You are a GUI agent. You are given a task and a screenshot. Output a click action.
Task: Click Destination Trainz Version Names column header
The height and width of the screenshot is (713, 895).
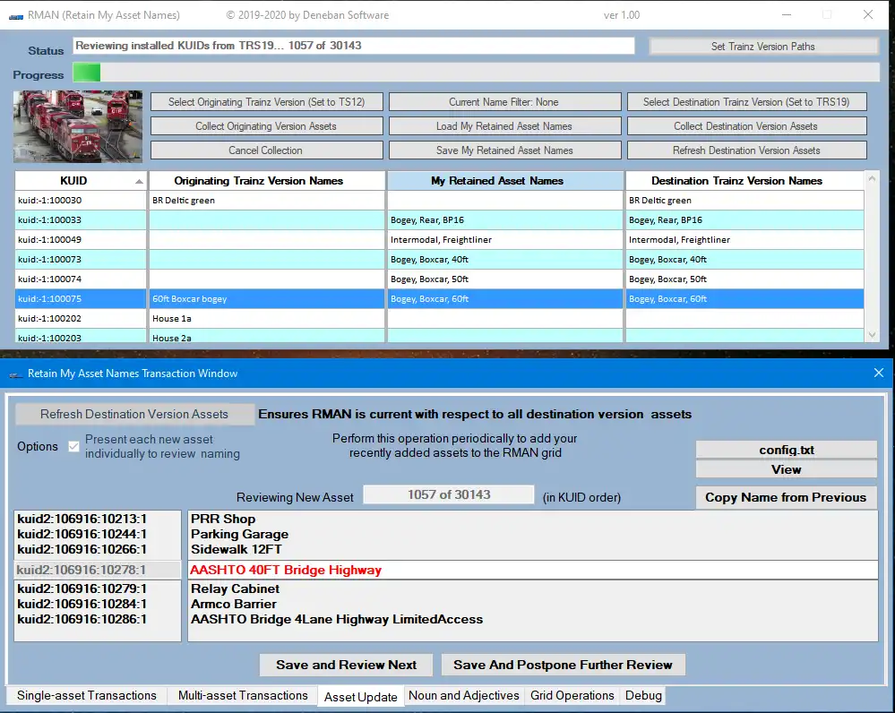(x=744, y=180)
